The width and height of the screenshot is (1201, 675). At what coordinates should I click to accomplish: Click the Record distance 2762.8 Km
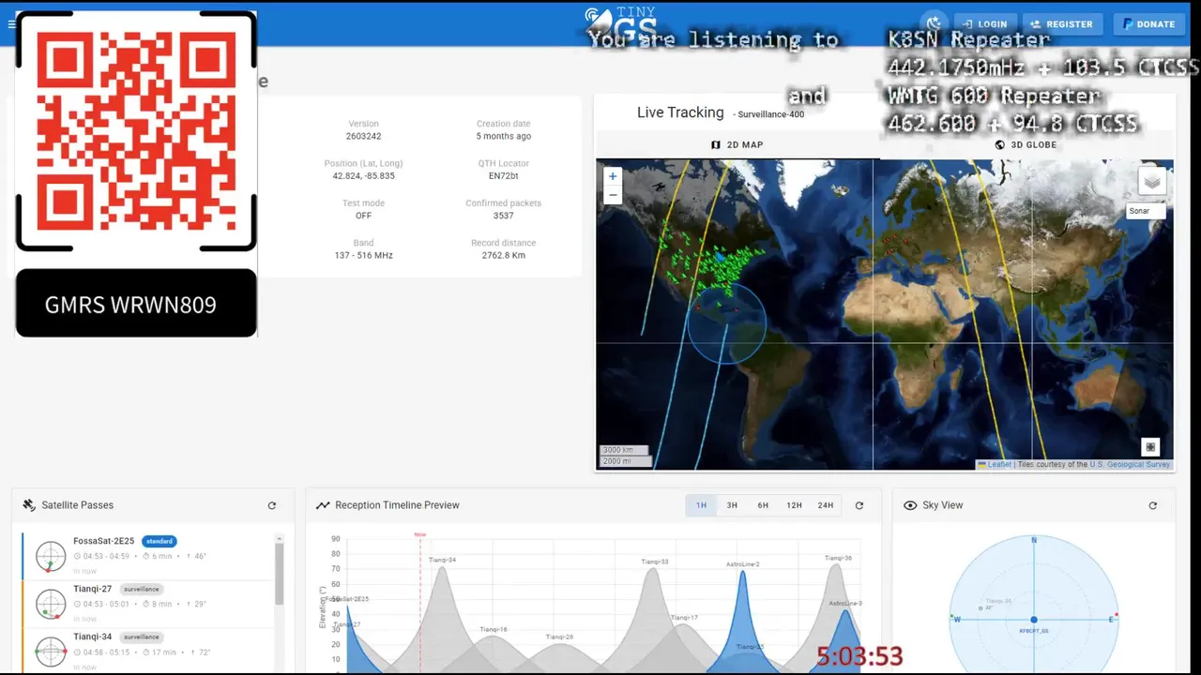coord(504,255)
